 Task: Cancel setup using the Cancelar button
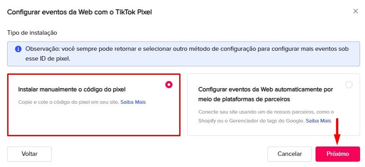pyautogui.click(x=290, y=154)
